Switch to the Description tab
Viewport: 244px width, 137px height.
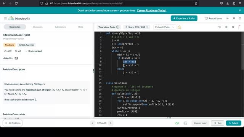coord(15,27)
